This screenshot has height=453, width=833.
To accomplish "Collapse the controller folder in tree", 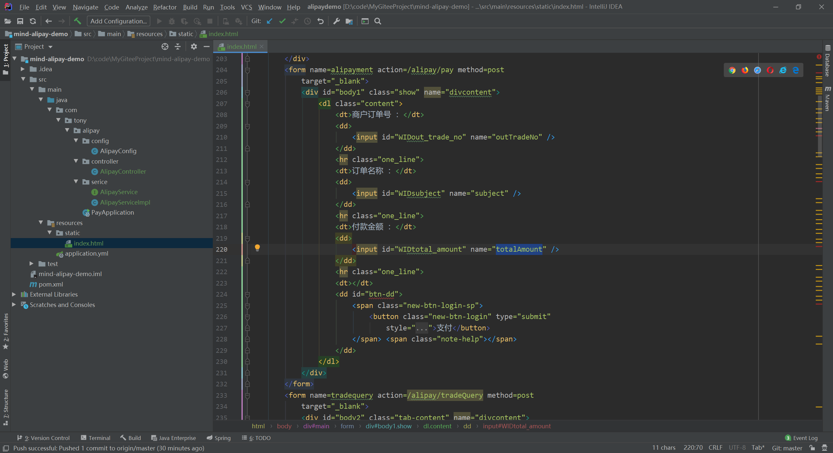I will pyautogui.click(x=76, y=161).
